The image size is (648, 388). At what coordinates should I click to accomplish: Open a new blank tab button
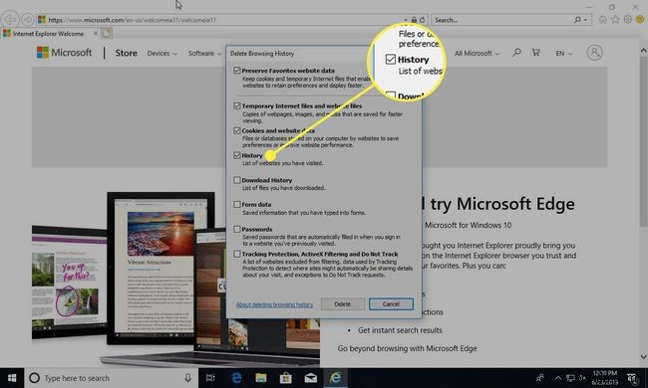pyautogui.click(x=107, y=34)
